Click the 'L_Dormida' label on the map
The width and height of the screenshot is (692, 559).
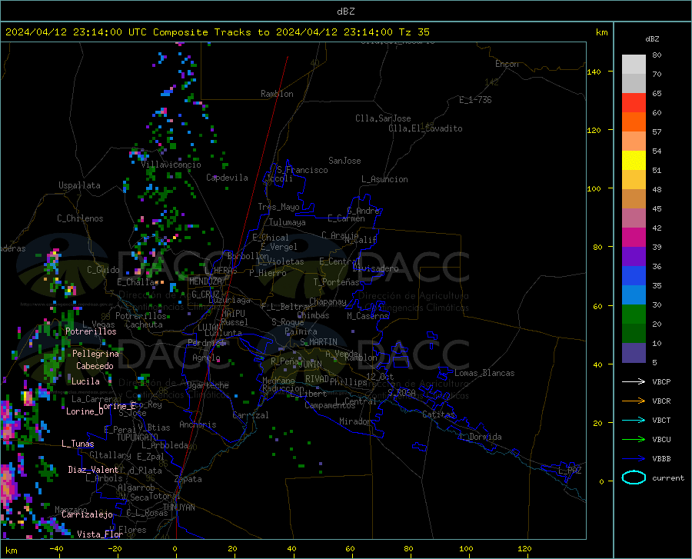480,437
